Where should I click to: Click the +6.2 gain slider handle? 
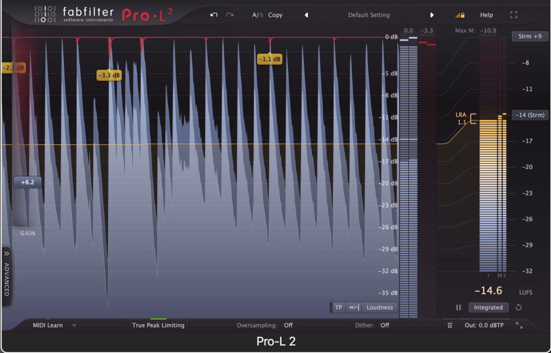pos(28,182)
